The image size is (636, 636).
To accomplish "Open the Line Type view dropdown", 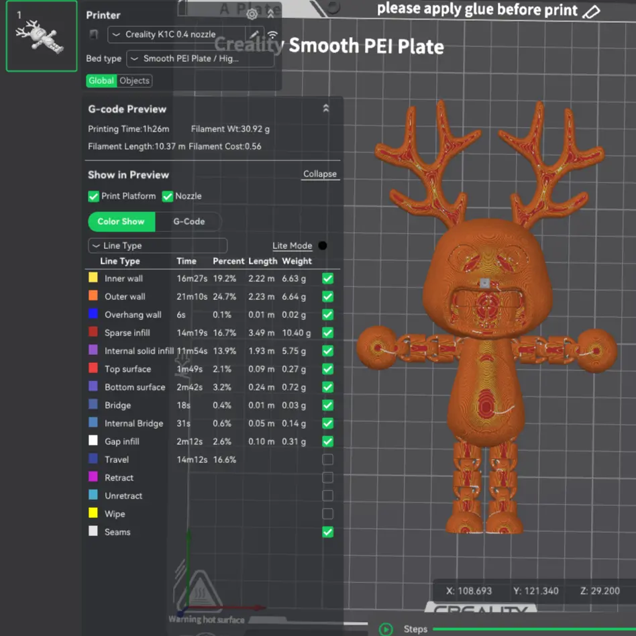I will [x=158, y=246].
